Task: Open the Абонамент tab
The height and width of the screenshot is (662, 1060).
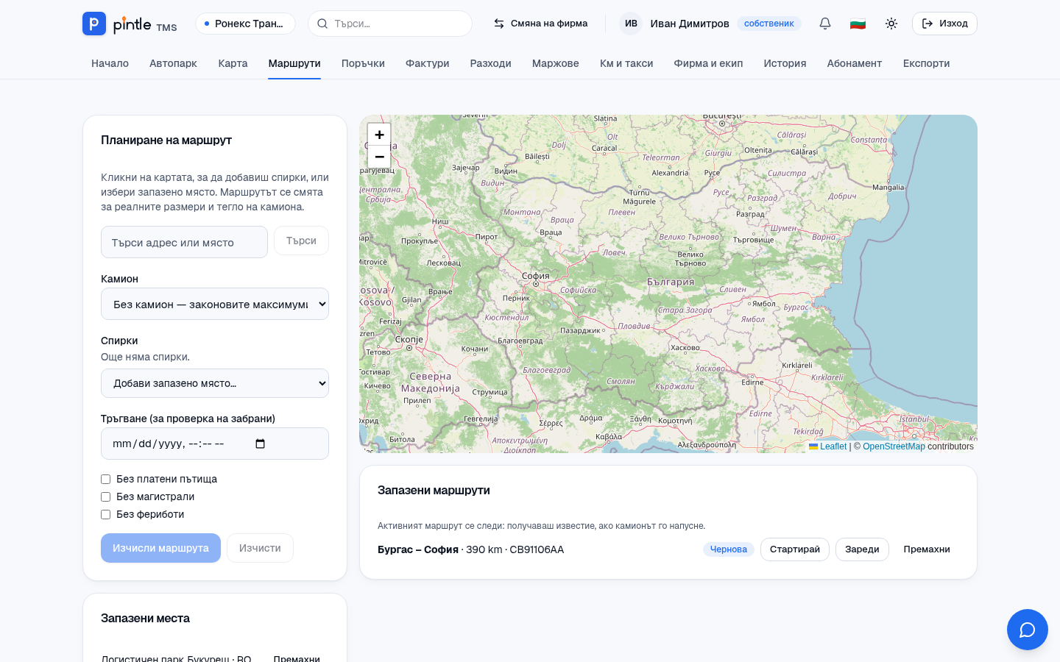Action: [x=854, y=63]
